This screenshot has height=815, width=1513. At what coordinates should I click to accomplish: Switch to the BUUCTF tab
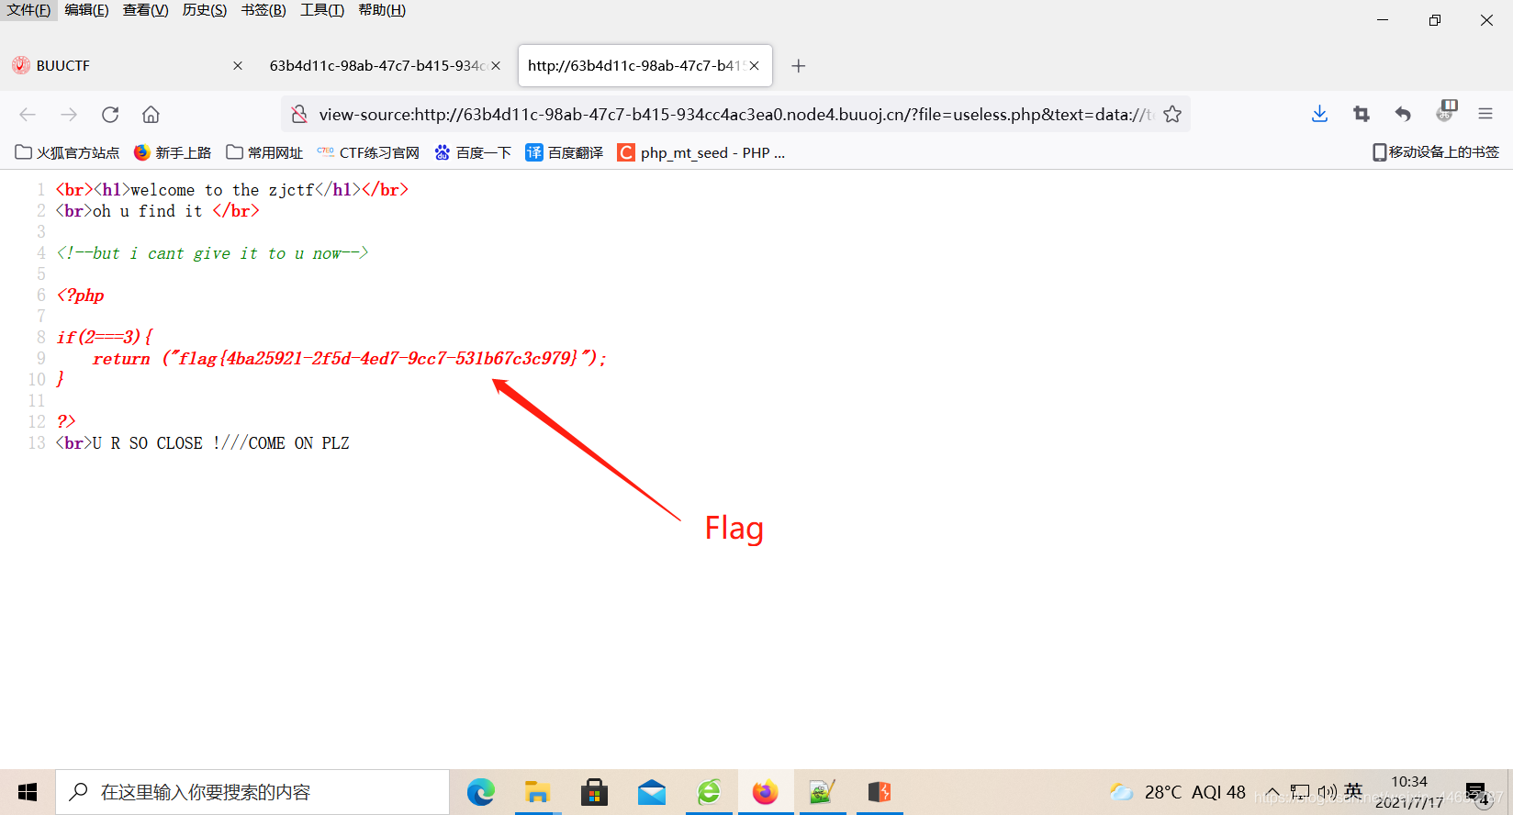tap(127, 66)
